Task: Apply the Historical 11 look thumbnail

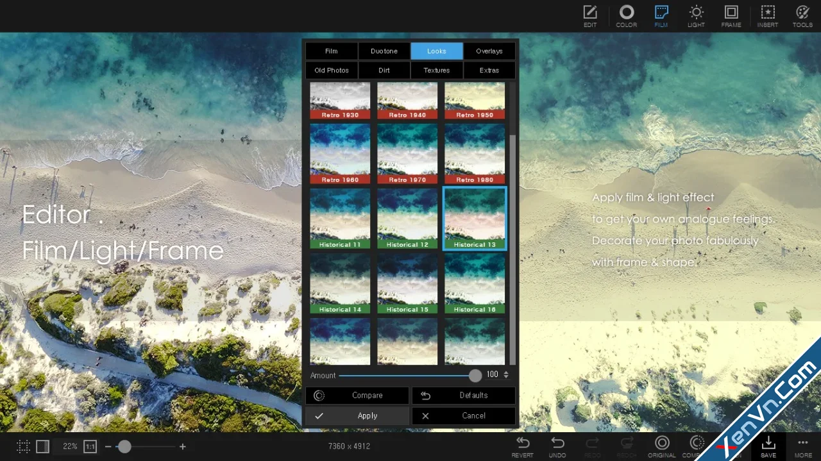Action: point(340,219)
